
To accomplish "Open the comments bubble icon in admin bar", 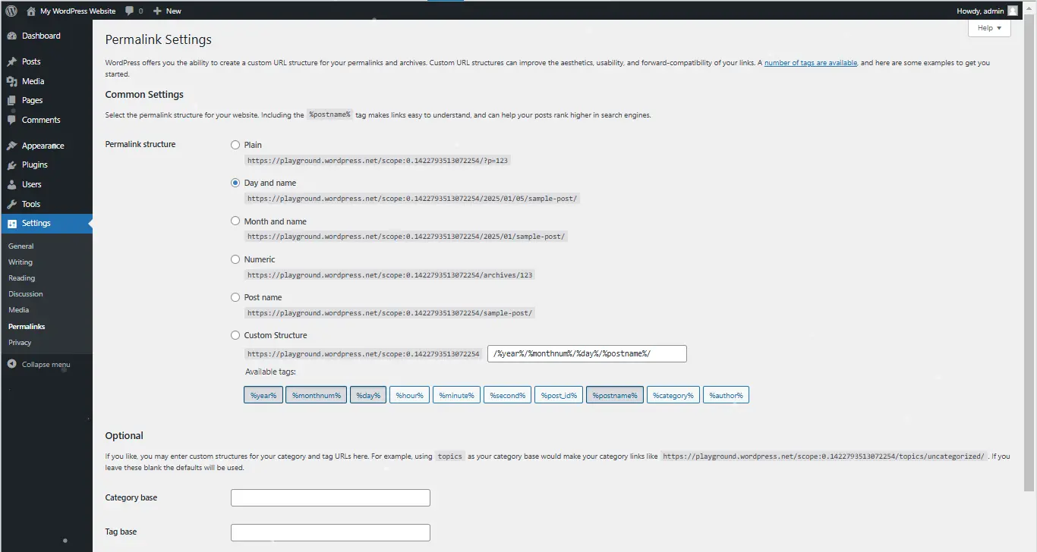I will [x=130, y=11].
